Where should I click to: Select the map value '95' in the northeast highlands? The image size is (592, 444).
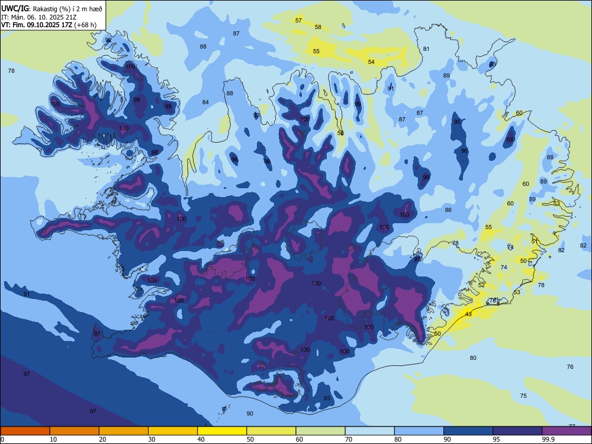(x=457, y=121)
